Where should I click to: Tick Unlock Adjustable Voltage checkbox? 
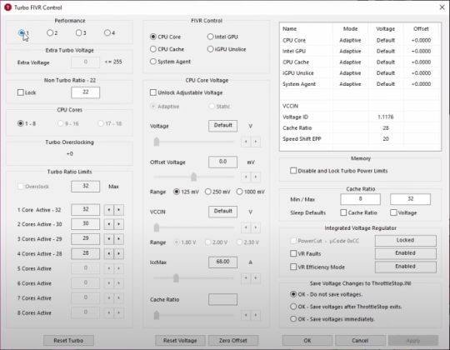(x=153, y=92)
